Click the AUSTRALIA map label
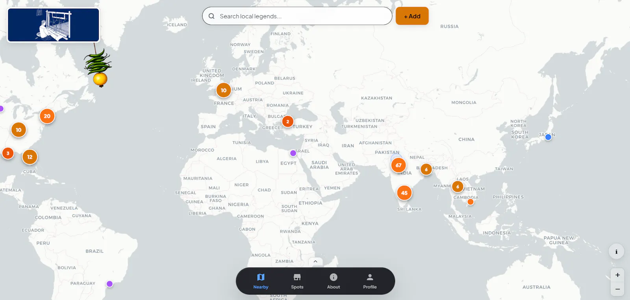This screenshot has height=300, width=630. 536,287
